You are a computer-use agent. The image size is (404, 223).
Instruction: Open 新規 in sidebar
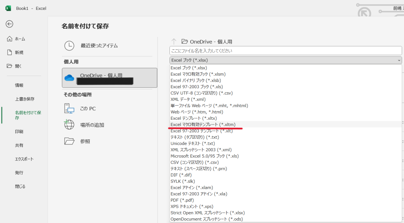tap(15, 52)
